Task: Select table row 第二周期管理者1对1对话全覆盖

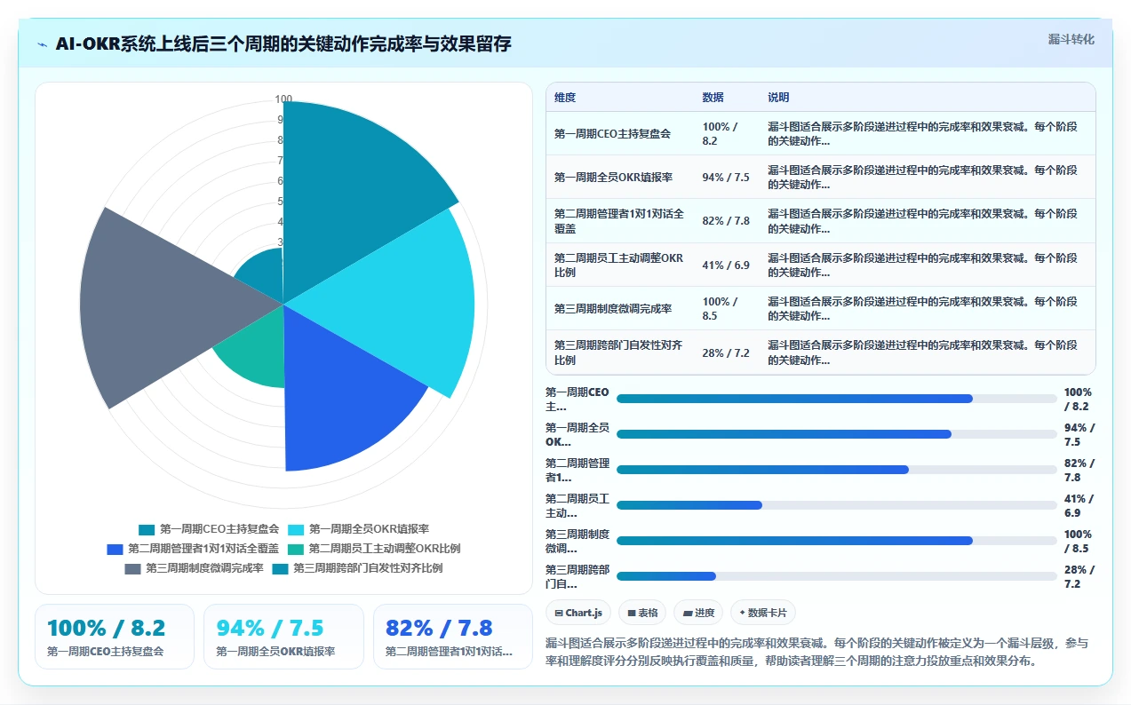Action: 820,221
